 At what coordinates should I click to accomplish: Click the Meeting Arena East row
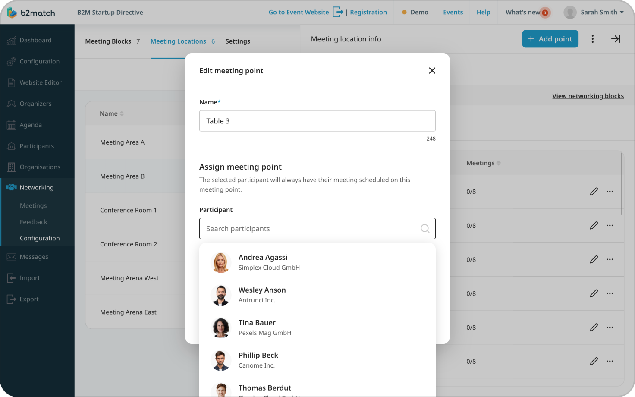pos(135,312)
